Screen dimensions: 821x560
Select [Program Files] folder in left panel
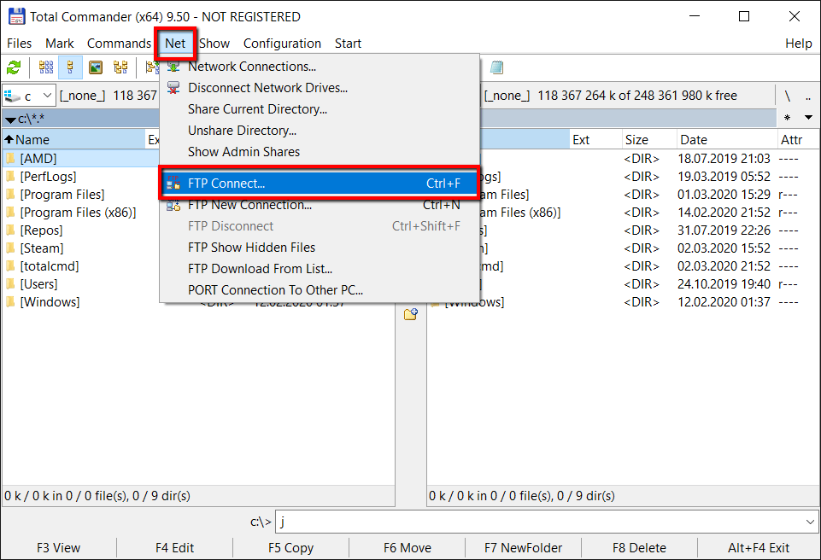[x=62, y=195]
